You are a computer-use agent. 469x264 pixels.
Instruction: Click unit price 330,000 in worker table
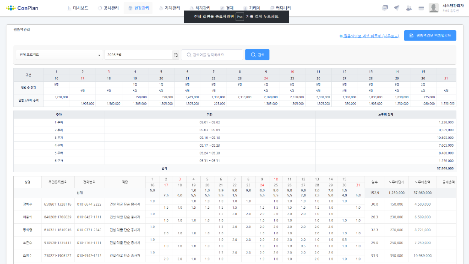396,256
